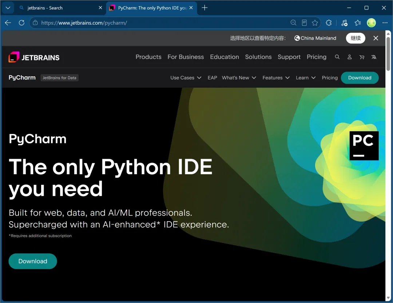Click the PC PyCharm logo square
The width and height of the screenshot is (393, 303).
point(364,145)
